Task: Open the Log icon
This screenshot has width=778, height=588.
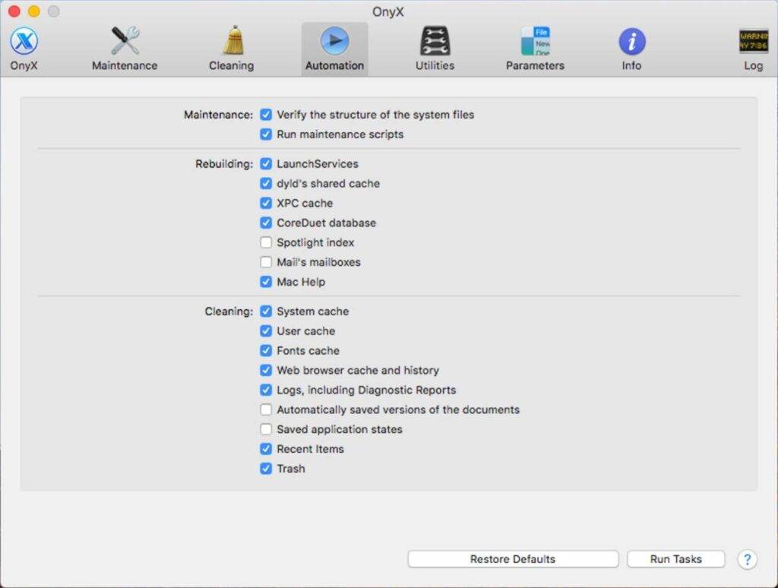Action: coord(753,41)
